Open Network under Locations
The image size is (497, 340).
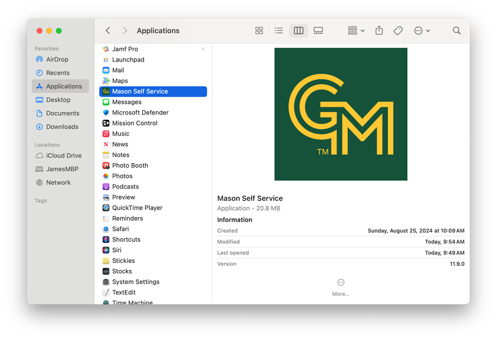click(x=60, y=182)
